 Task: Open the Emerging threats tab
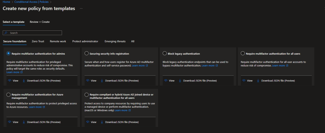pos(115,41)
